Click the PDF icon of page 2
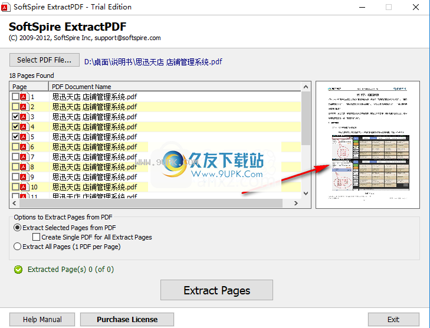Screen dimensions: 430x328 point(24,107)
